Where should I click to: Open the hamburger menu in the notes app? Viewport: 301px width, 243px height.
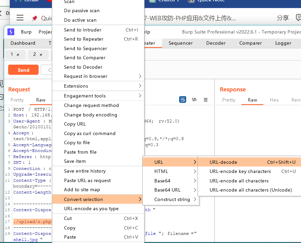point(20,18)
